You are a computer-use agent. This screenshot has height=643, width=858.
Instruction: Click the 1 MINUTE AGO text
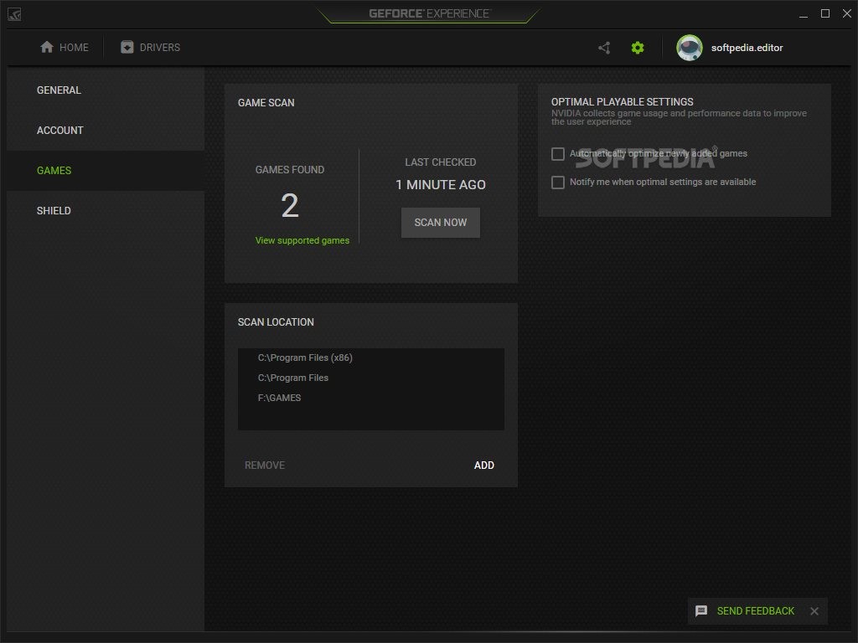pyautogui.click(x=441, y=185)
